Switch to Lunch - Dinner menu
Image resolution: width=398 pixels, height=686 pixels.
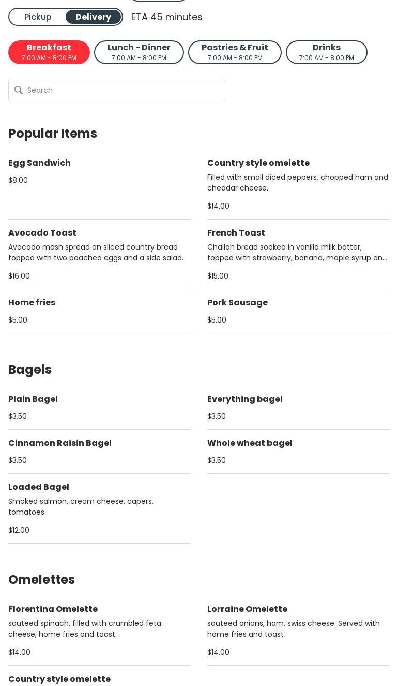point(139,52)
